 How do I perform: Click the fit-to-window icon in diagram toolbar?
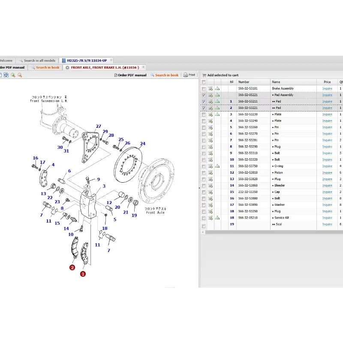(6, 75)
